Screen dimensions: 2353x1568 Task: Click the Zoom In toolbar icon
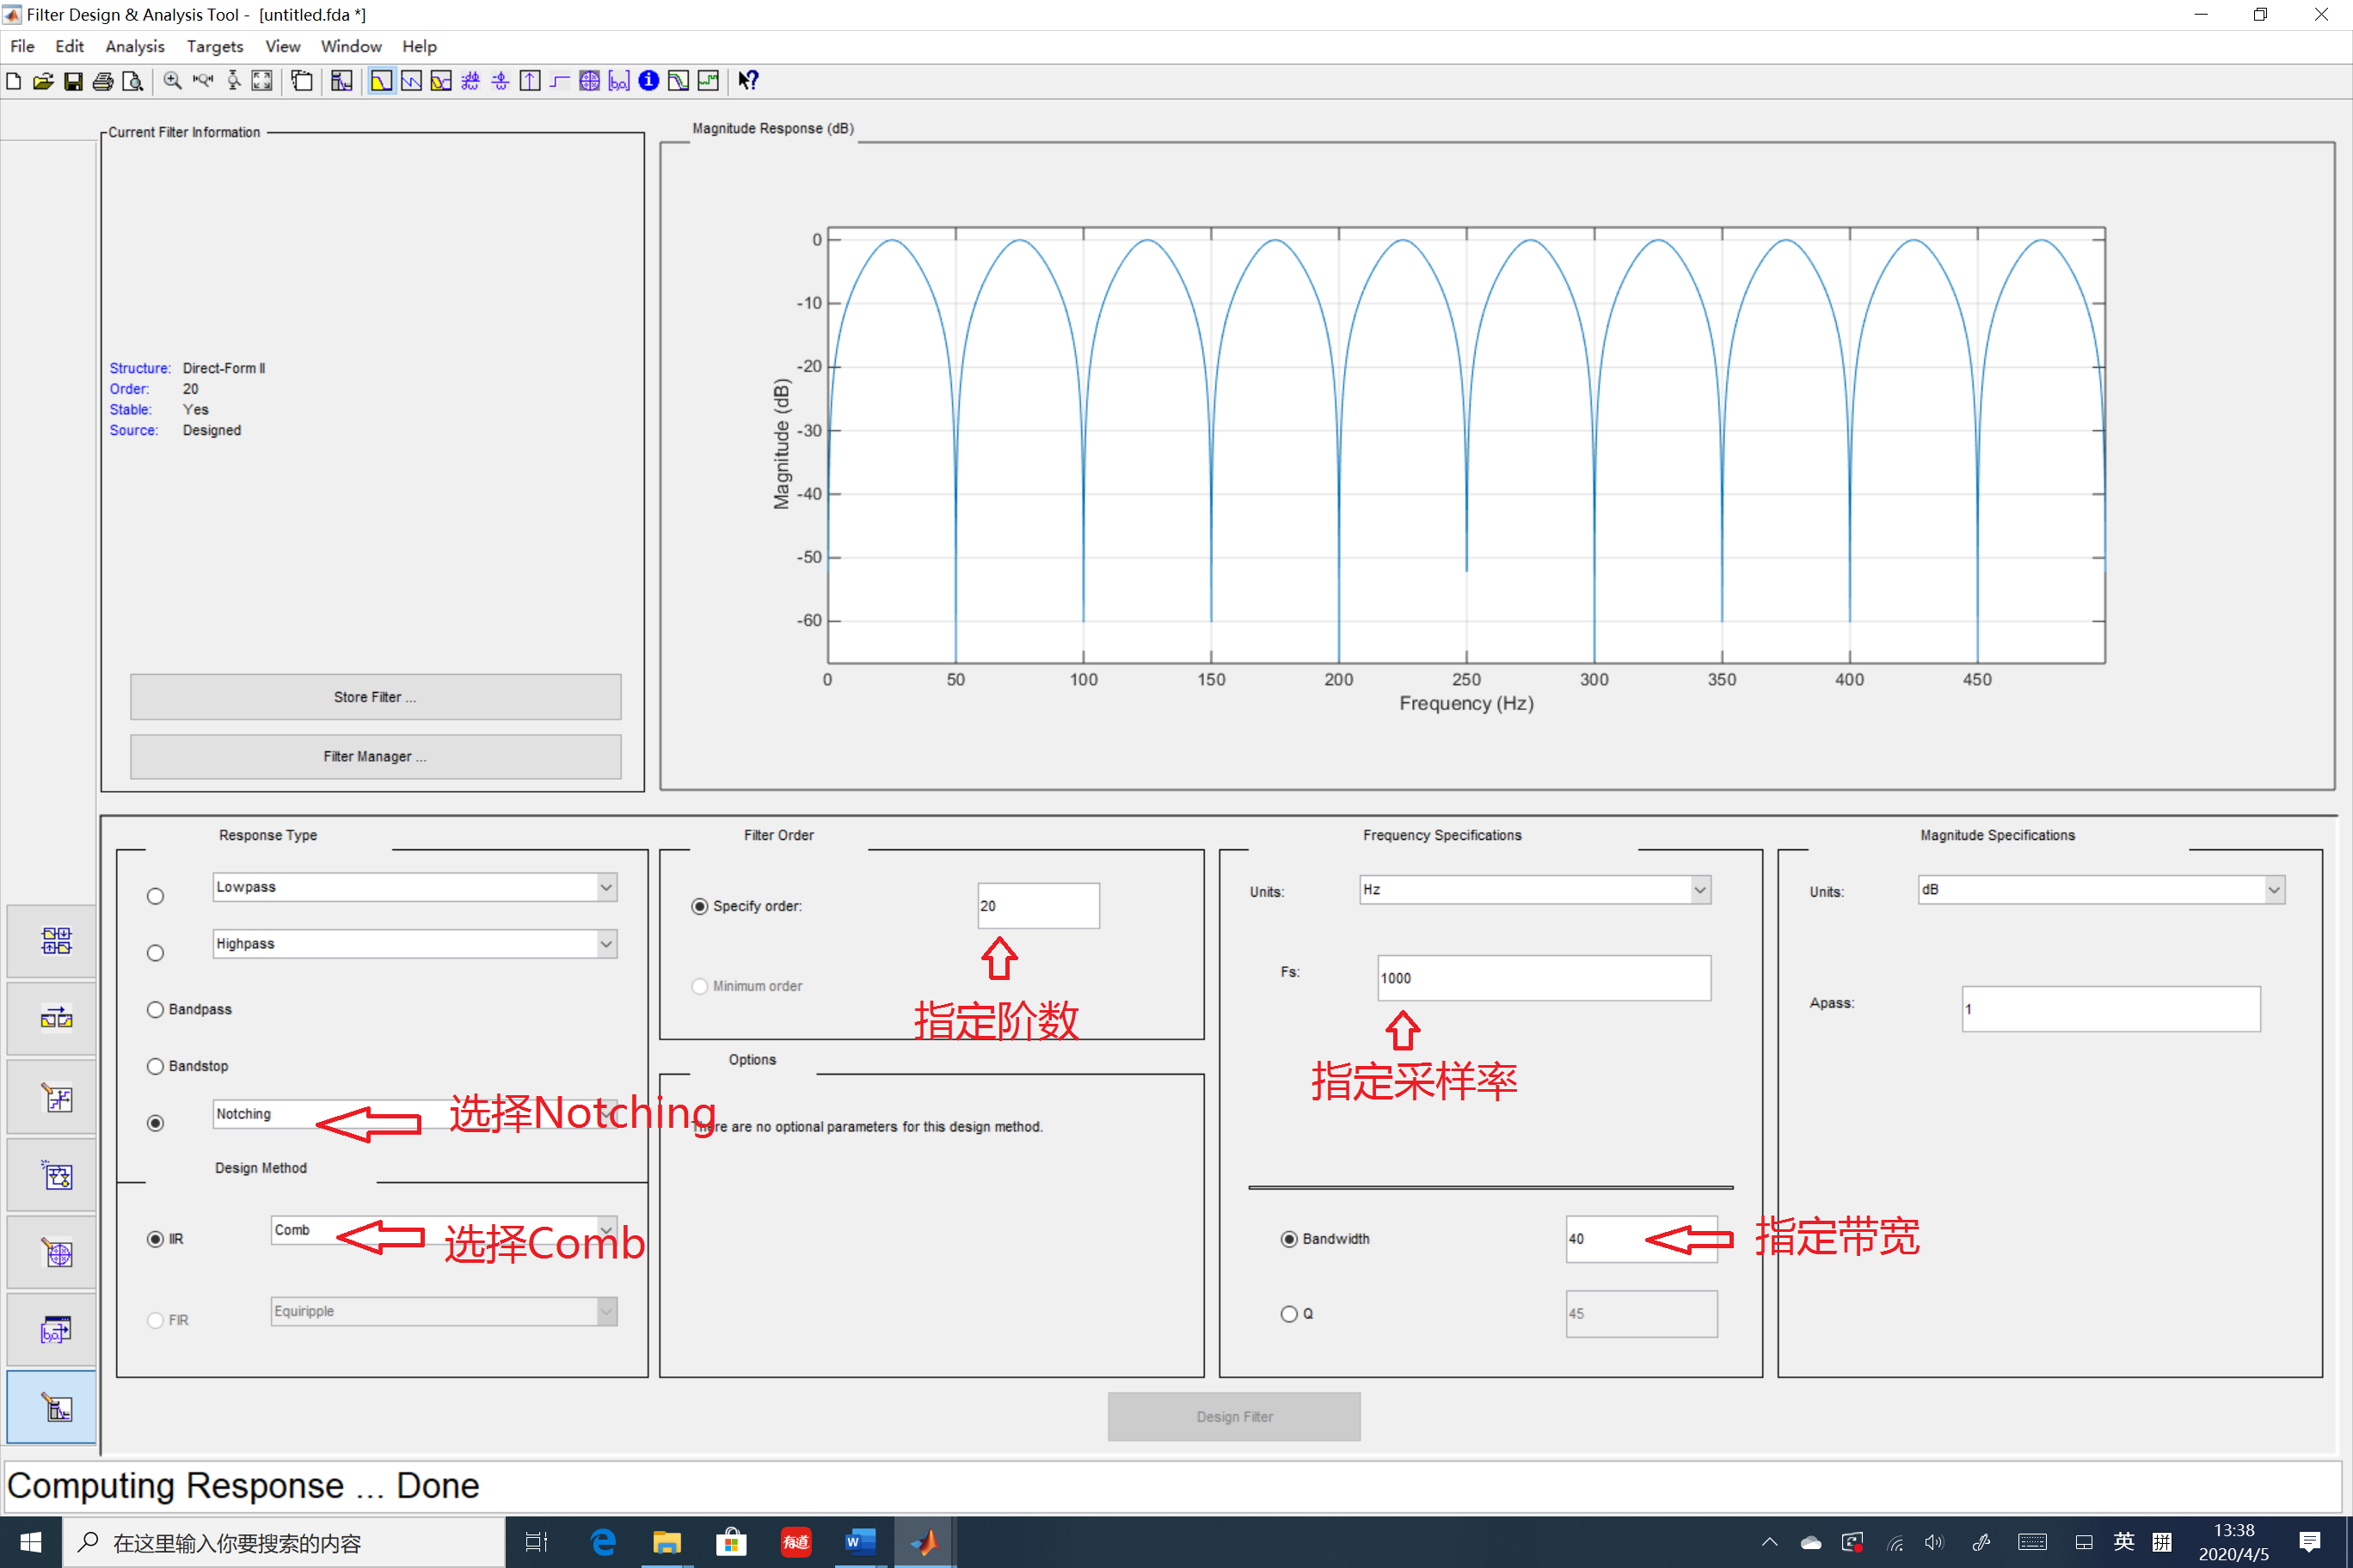pos(172,81)
